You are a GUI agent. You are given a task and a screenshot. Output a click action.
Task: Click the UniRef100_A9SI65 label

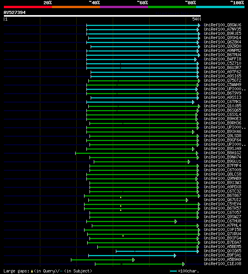click(222, 76)
